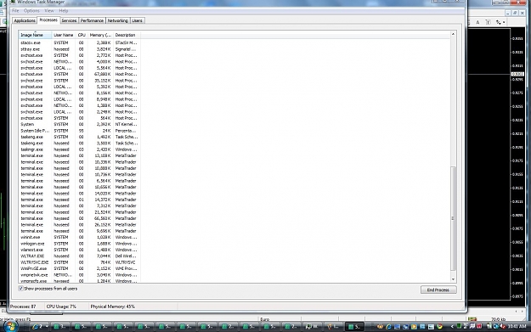Click the process list vertical scrollbar thumb
Image resolution: width=531 pixels, height=332 pixels.
(453, 218)
